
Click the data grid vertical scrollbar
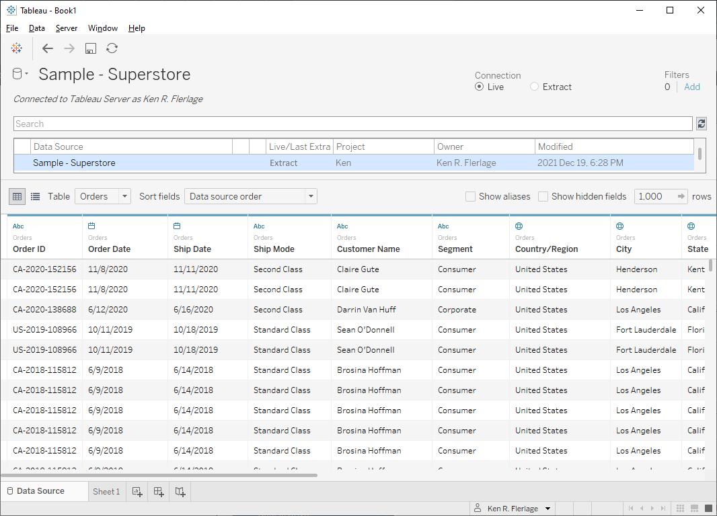710,265
